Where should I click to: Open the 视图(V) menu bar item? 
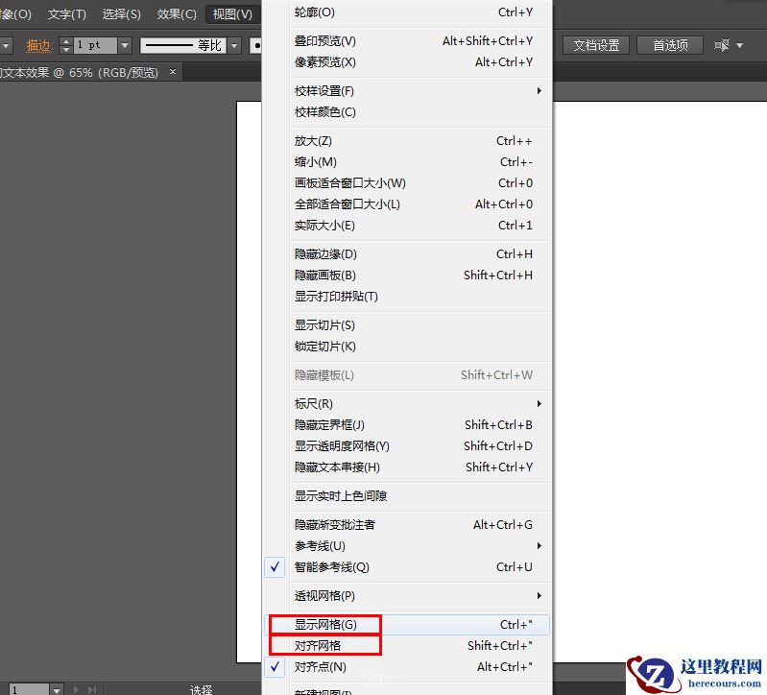[x=232, y=14]
